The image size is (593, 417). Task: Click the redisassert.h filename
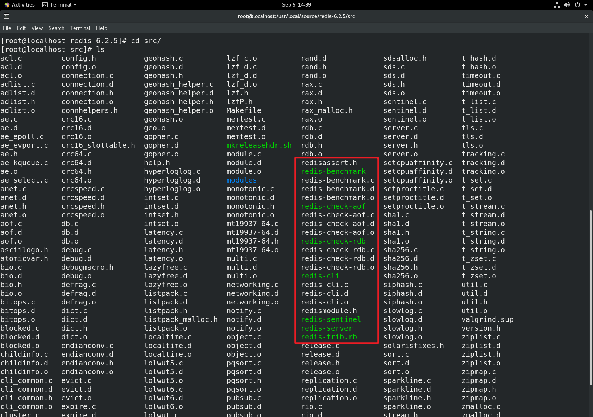pos(329,163)
